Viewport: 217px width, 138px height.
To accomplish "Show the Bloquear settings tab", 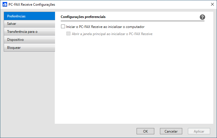I will pyautogui.click(x=29, y=48).
